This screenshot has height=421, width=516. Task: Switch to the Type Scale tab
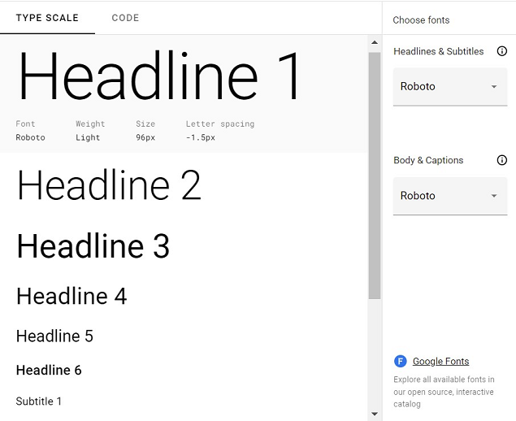(x=47, y=18)
